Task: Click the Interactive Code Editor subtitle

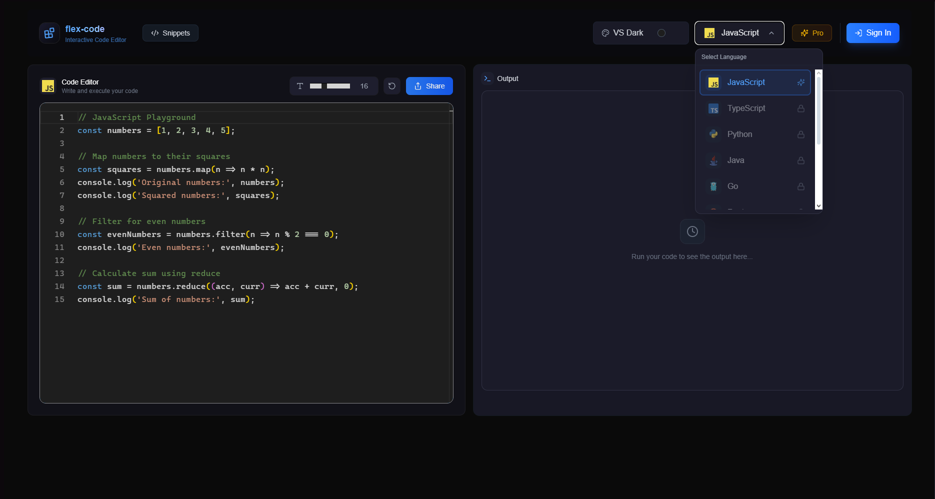Action: 95,40
